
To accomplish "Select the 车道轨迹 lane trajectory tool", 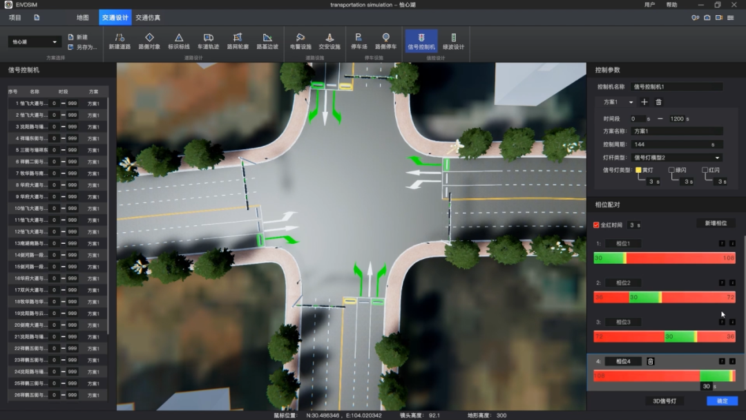I will pyautogui.click(x=209, y=41).
